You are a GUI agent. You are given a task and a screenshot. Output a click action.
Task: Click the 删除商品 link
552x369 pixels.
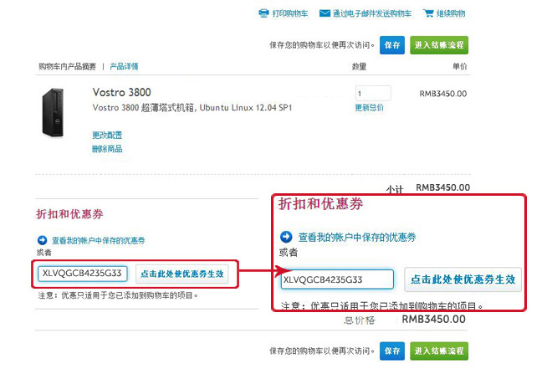pyautogui.click(x=107, y=149)
